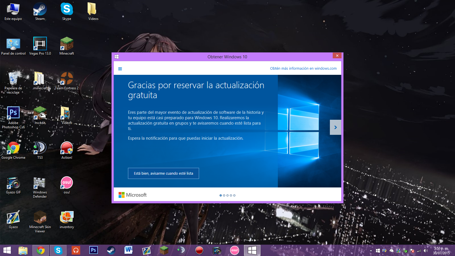Select the last page indicator dot
Screen dimensions: 455x256
click(234, 195)
